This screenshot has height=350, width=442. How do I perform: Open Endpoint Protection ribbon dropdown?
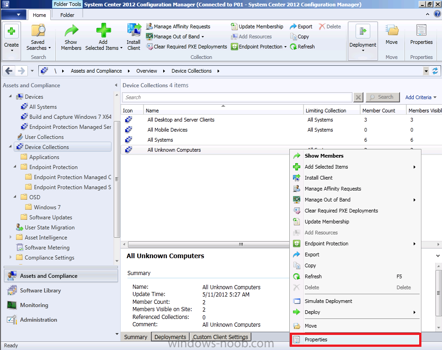pyautogui.click(x=259, y=47)
